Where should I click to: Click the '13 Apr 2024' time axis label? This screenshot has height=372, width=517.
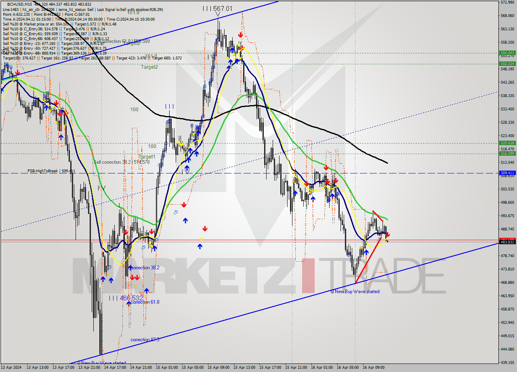[11, 368]
